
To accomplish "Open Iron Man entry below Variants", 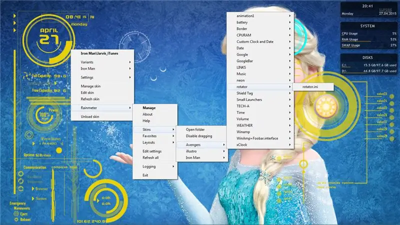I will pos(102,68).
